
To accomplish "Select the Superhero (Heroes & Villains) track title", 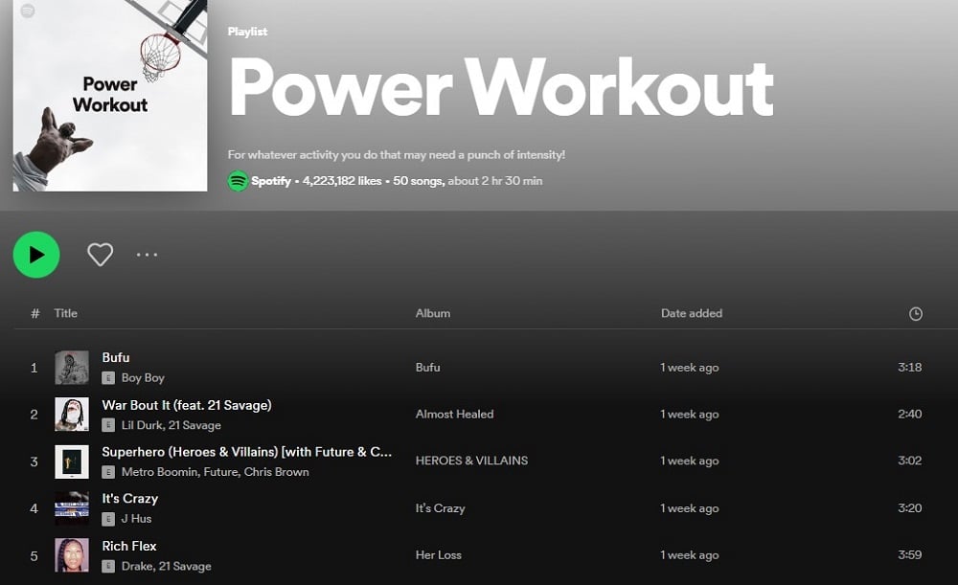I will point(247,452).
